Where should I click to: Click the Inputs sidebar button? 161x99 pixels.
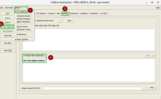8,18
